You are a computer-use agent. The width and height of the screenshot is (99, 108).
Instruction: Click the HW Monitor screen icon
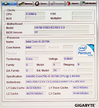point(84,4)
